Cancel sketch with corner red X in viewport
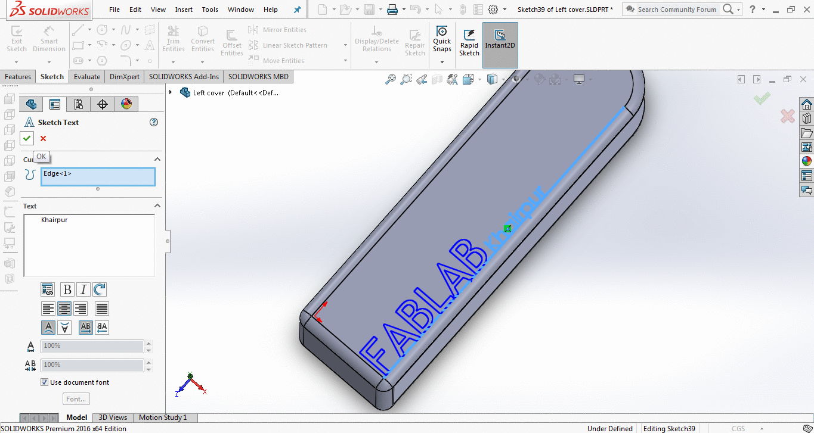 coord(788,116)
